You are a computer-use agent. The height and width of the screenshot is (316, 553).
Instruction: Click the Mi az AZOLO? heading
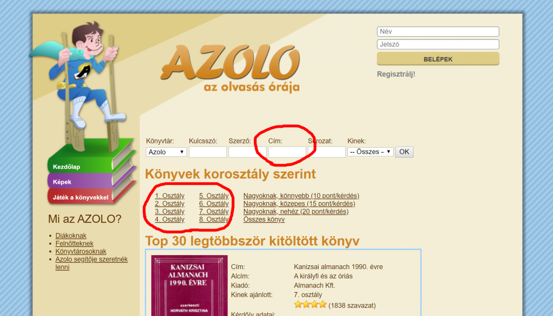(x=85, y=219)
